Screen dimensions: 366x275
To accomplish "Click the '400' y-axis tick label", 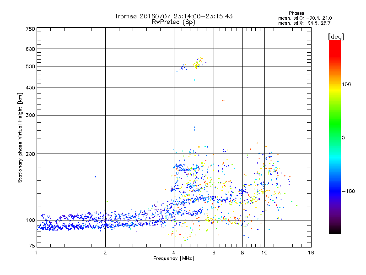I will 30,88.
